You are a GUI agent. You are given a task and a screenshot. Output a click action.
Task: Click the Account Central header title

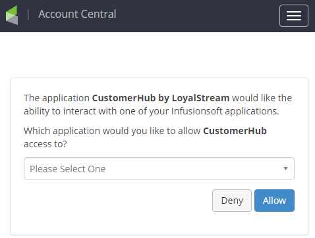pos(77,14)
